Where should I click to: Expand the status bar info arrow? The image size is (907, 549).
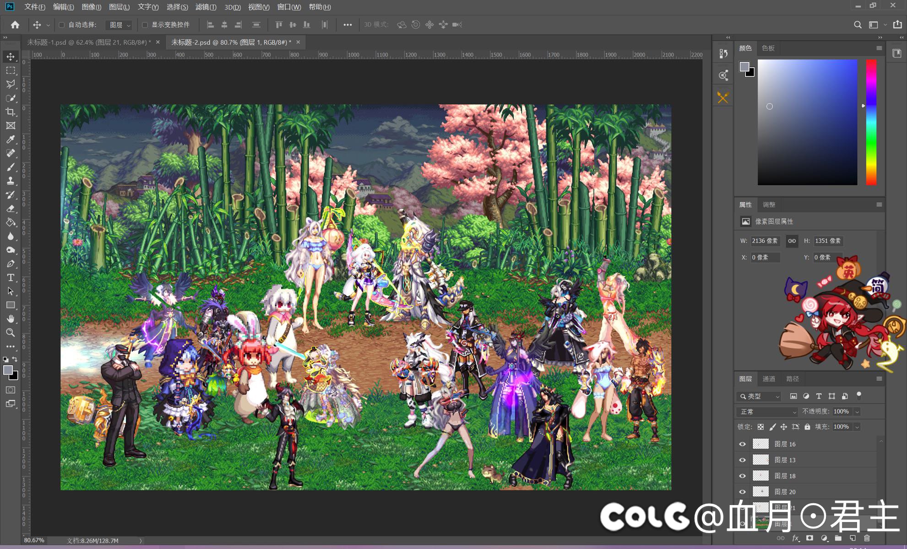tap(141, 541)
